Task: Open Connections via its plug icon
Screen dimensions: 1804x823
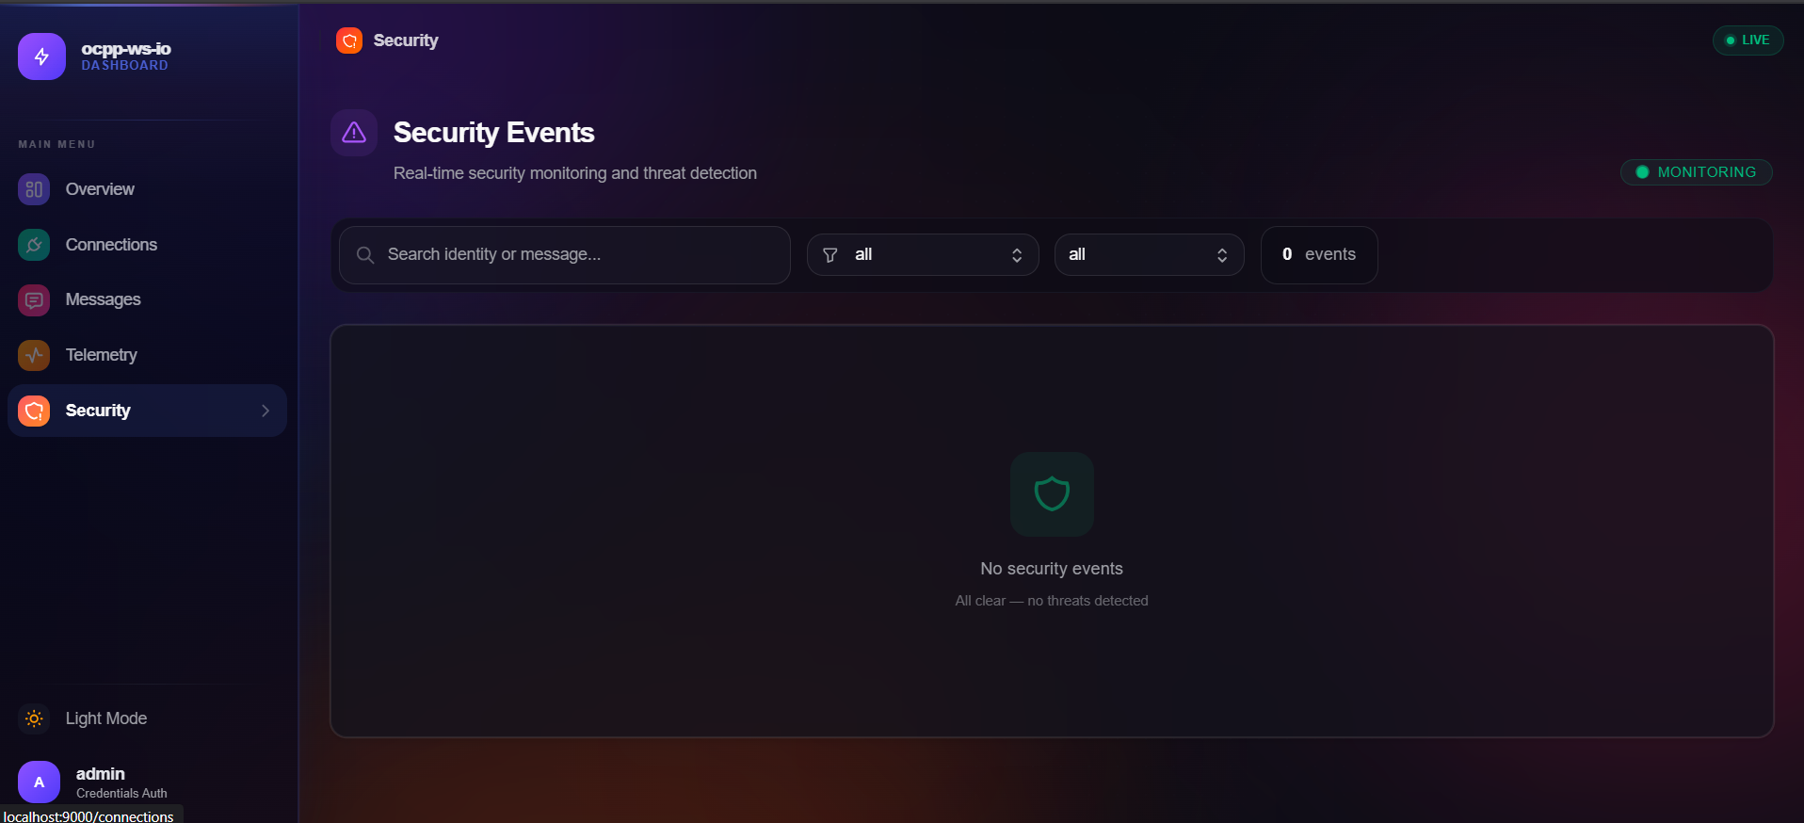Action: (33, 244)
